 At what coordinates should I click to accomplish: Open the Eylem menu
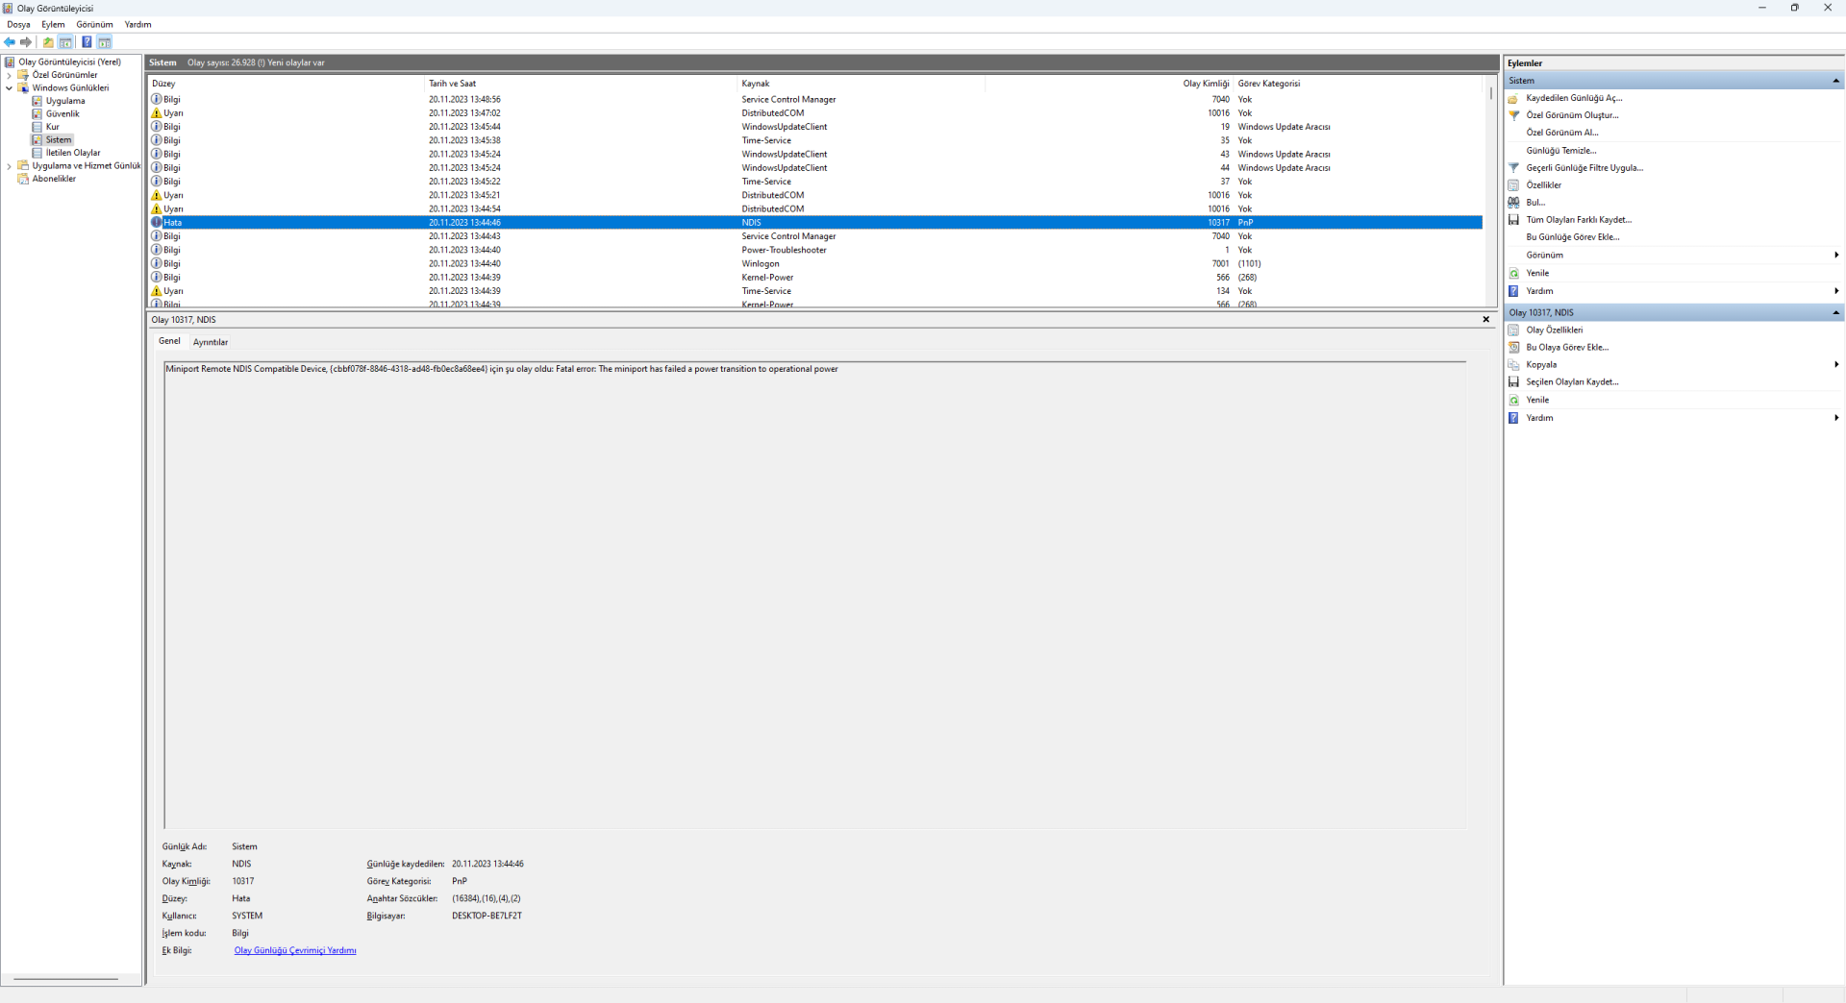[54, 25]
